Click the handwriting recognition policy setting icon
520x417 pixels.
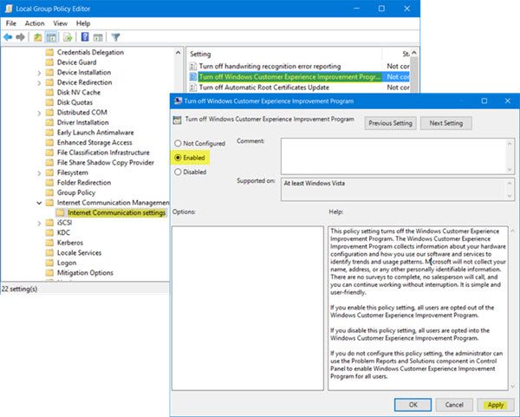(x=193, y=67)
